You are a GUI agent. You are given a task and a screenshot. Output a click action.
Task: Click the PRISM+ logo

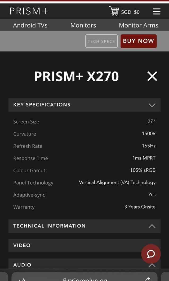29,11
